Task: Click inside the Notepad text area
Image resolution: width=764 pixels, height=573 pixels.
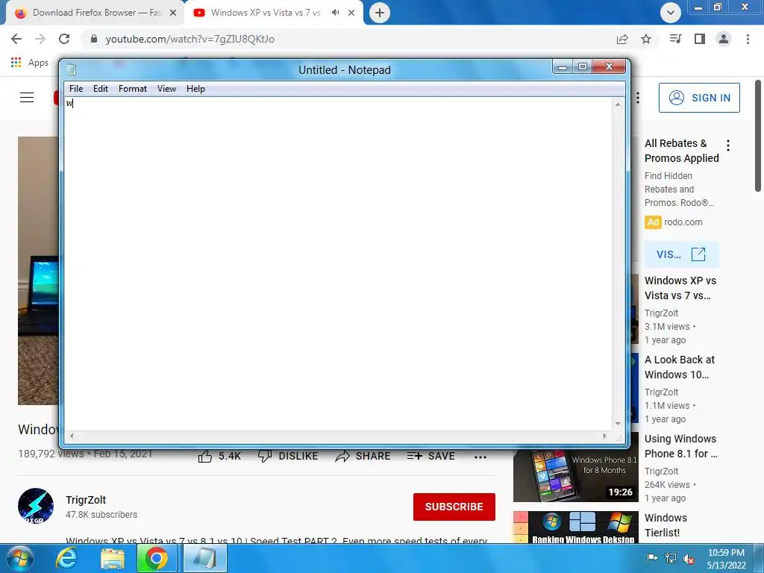Action: 338,263
